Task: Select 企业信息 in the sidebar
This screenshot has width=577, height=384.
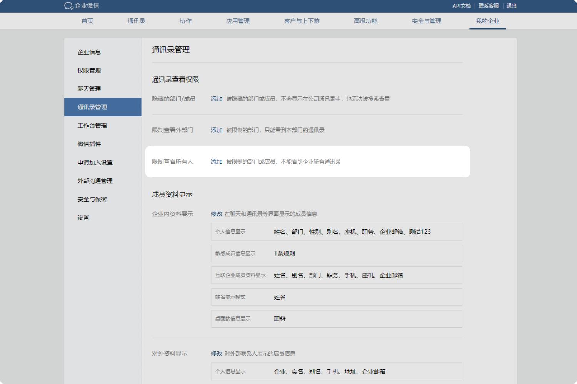Action: pos(89,52)
